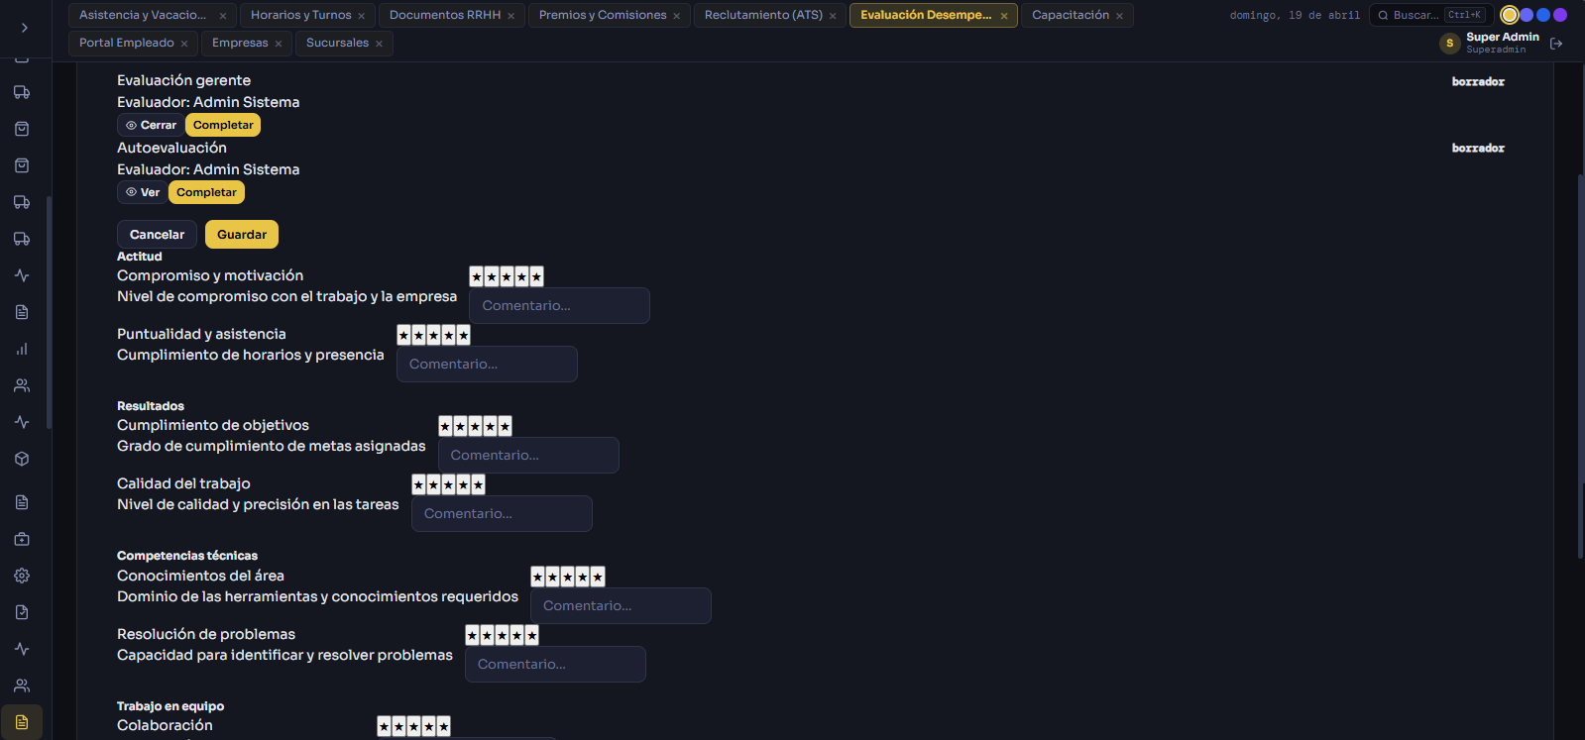
Task: Open the settings gear in the sidebar
Action: coord(22,576)
